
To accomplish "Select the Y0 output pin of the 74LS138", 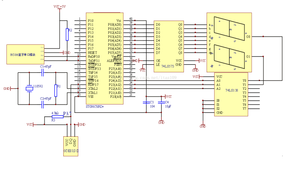I will pos(244,80).
